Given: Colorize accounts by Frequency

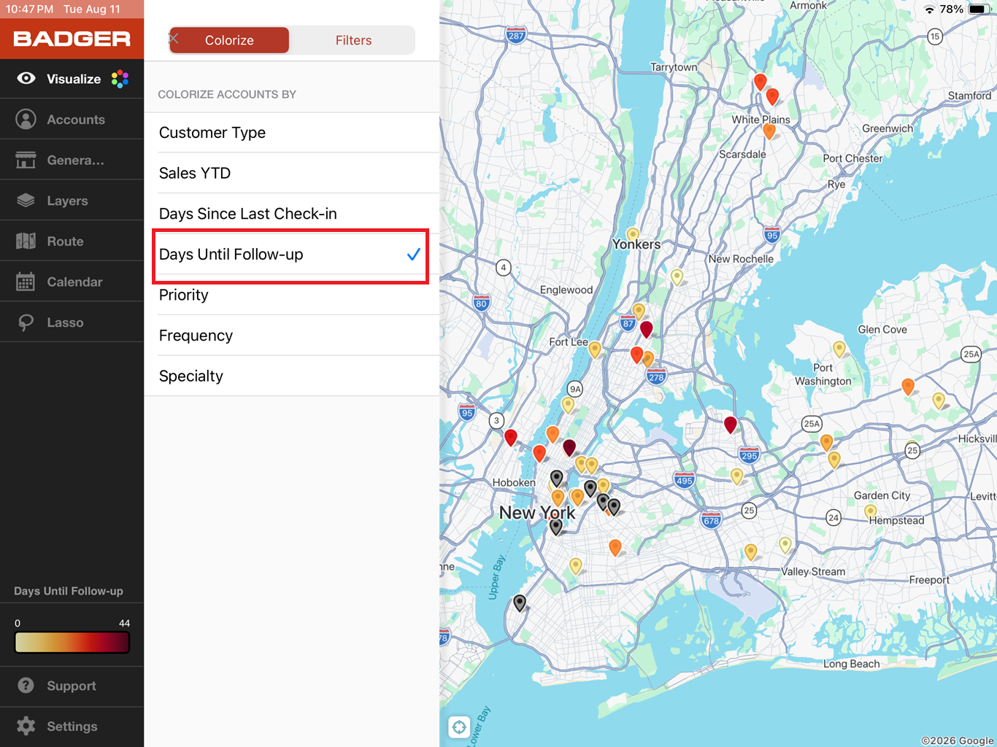Looking at the screenshot, I should [x=292, y=336].
